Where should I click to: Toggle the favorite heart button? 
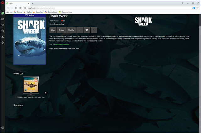(87, 30)
